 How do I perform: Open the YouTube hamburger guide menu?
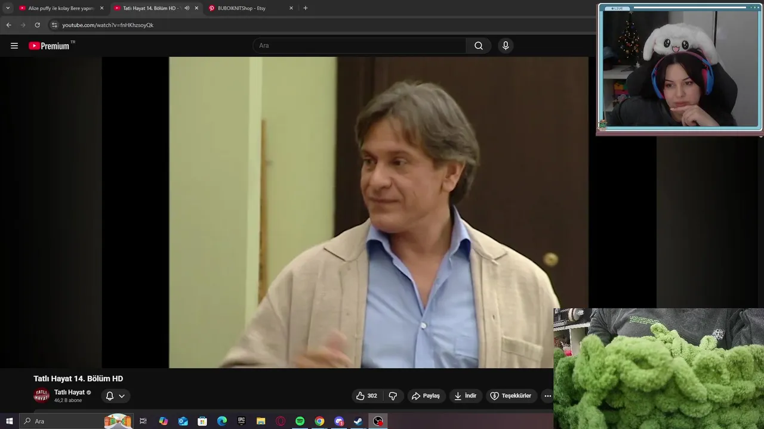coord(14,46)
